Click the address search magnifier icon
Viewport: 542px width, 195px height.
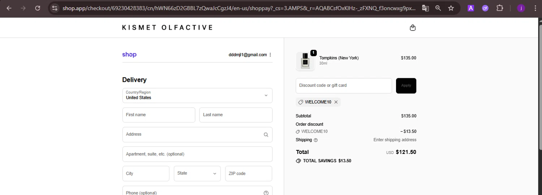tap(266, 135)
